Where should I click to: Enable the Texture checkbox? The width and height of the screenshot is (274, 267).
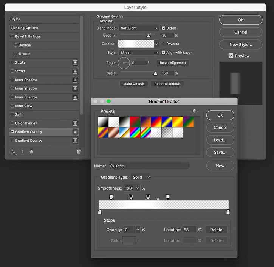(15, 53)
